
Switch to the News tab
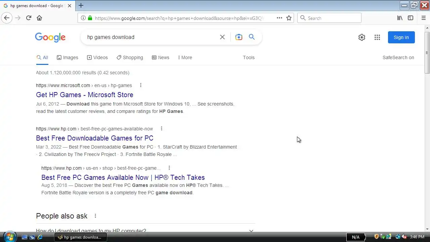(161, 57)
